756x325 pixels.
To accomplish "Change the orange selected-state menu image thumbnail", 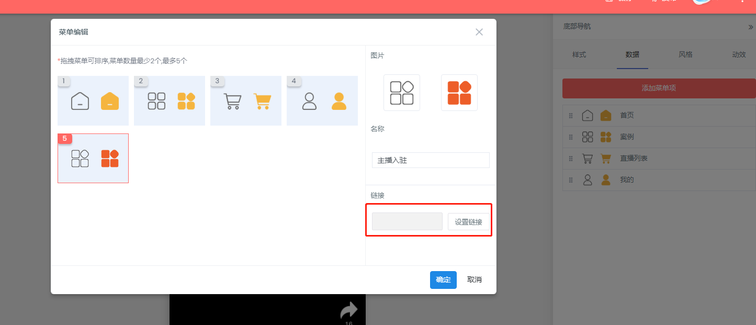I will click(459, 93).
